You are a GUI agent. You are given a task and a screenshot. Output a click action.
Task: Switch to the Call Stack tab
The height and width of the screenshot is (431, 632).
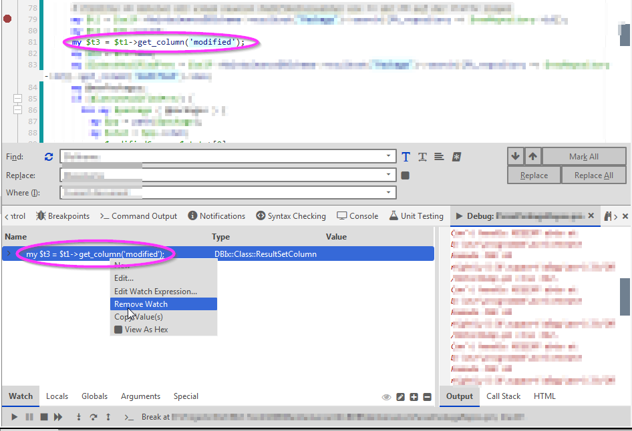coord(503,396)
